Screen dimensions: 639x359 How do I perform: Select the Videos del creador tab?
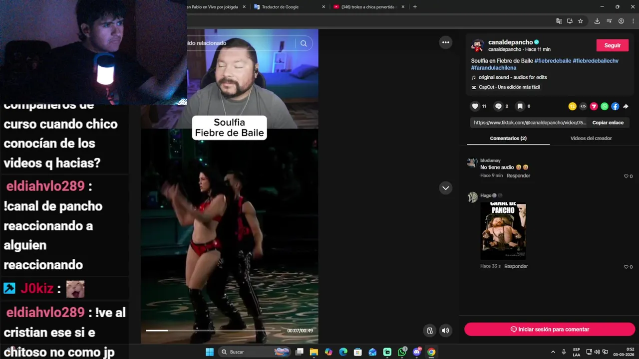tap(591, 138)
